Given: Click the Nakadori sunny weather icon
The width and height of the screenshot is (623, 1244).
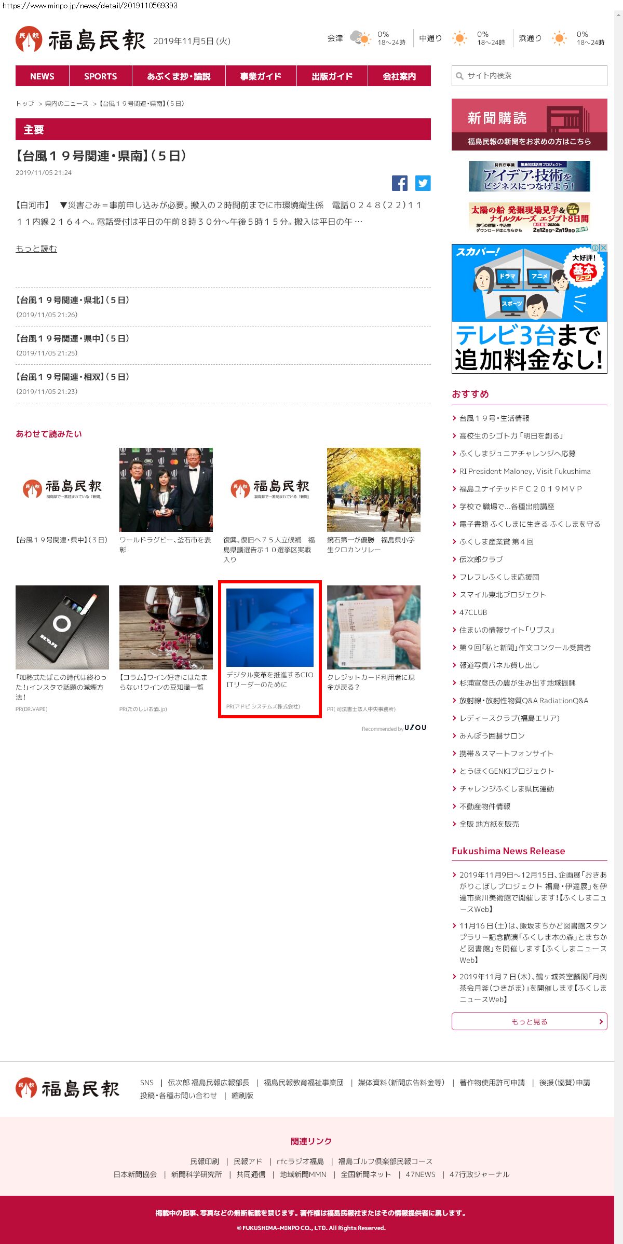Looking at the screenshot, I should (459, 38).
